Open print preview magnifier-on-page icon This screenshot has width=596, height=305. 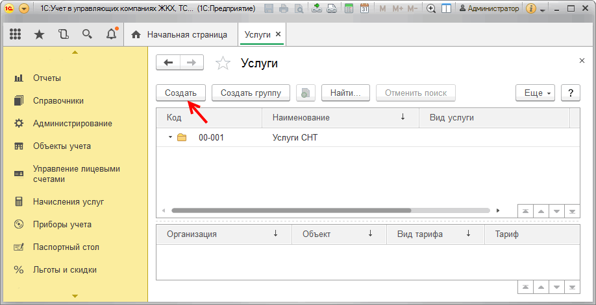click(x=299, y=8)
